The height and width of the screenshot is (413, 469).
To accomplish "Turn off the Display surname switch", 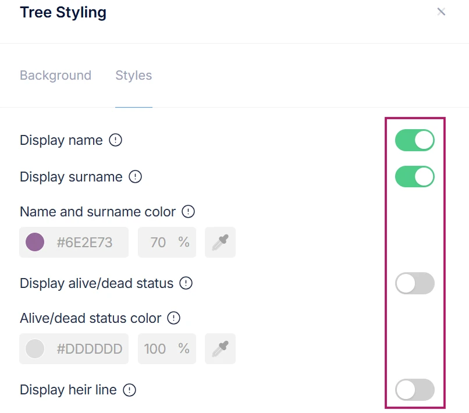I will click(414, 177).
